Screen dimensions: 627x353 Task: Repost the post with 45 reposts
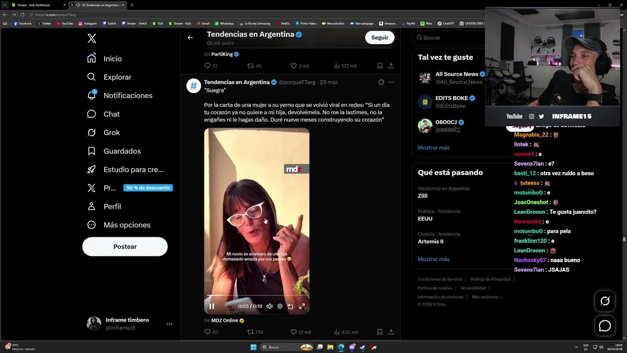(x=254, y=66)
